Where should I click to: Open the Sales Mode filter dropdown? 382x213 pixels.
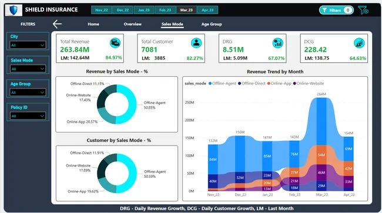pos(28,69)
